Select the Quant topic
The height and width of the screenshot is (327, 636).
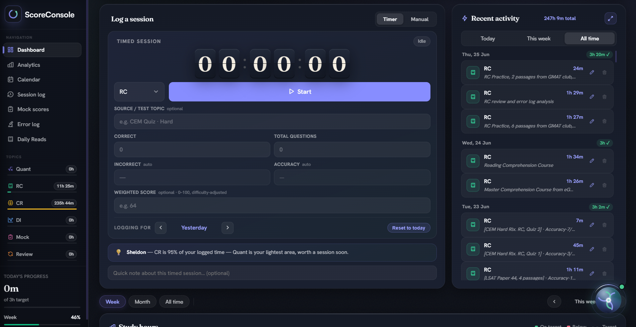tap(42, 169)
